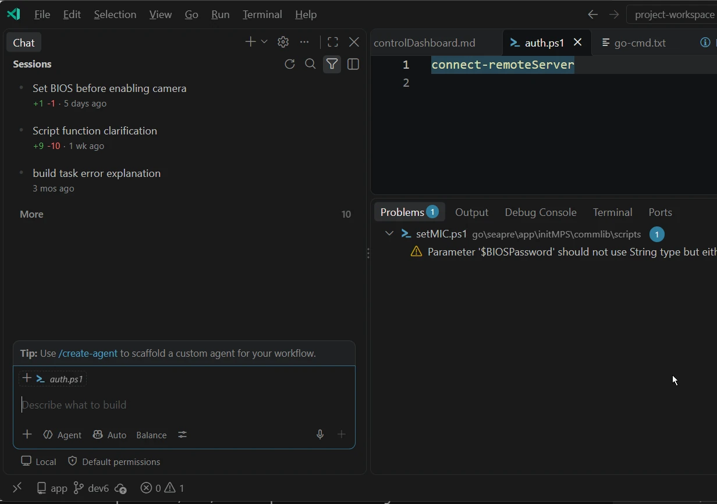This screenshot has height=504, width=717.
Task: Open new chat dropdown chevron
Action: [x=264, y=42]
